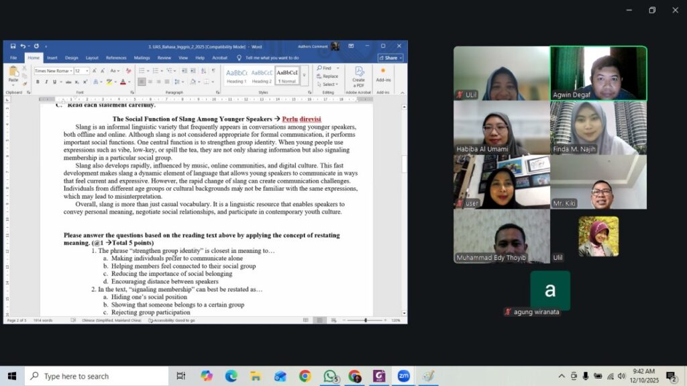Switch to the Review ribbon tab
The image size is (687, 386).
(164, 58)
